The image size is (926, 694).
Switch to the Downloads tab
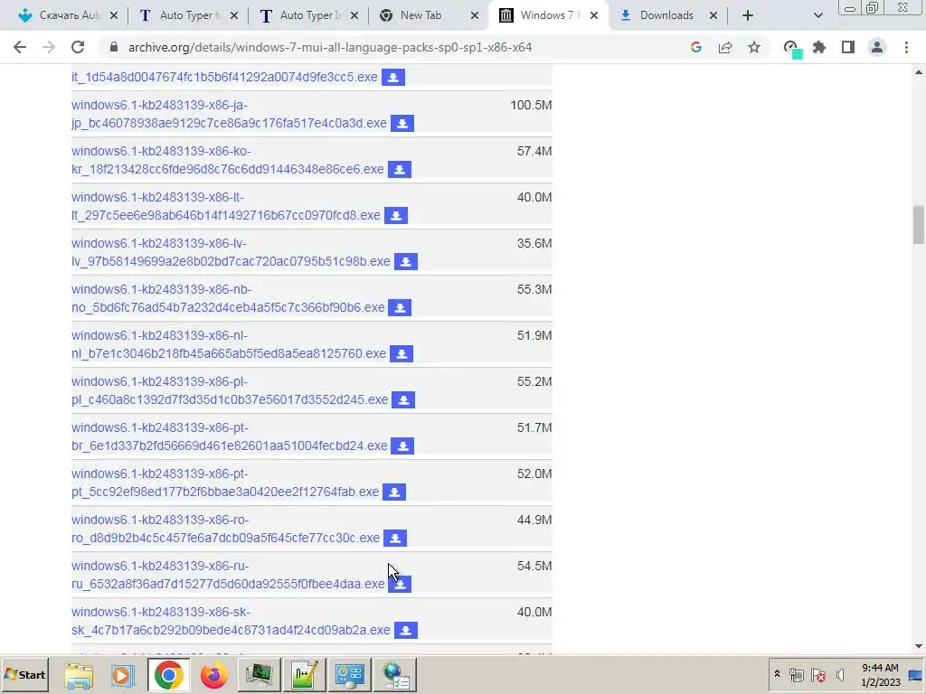[666, 15]
